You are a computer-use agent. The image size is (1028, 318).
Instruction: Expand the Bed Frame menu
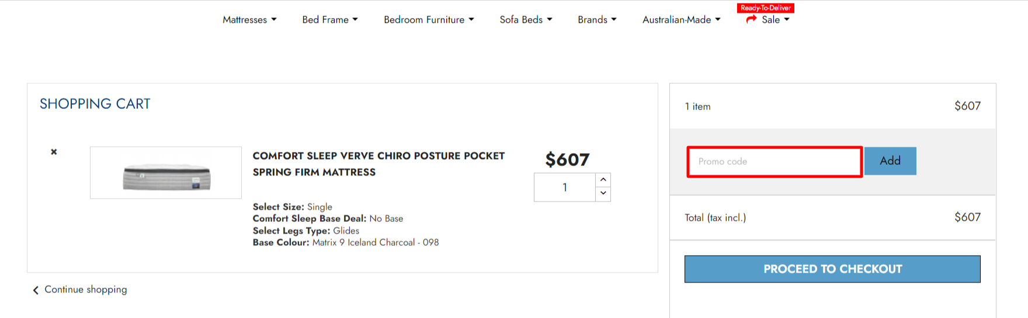(x=330, y=20)
